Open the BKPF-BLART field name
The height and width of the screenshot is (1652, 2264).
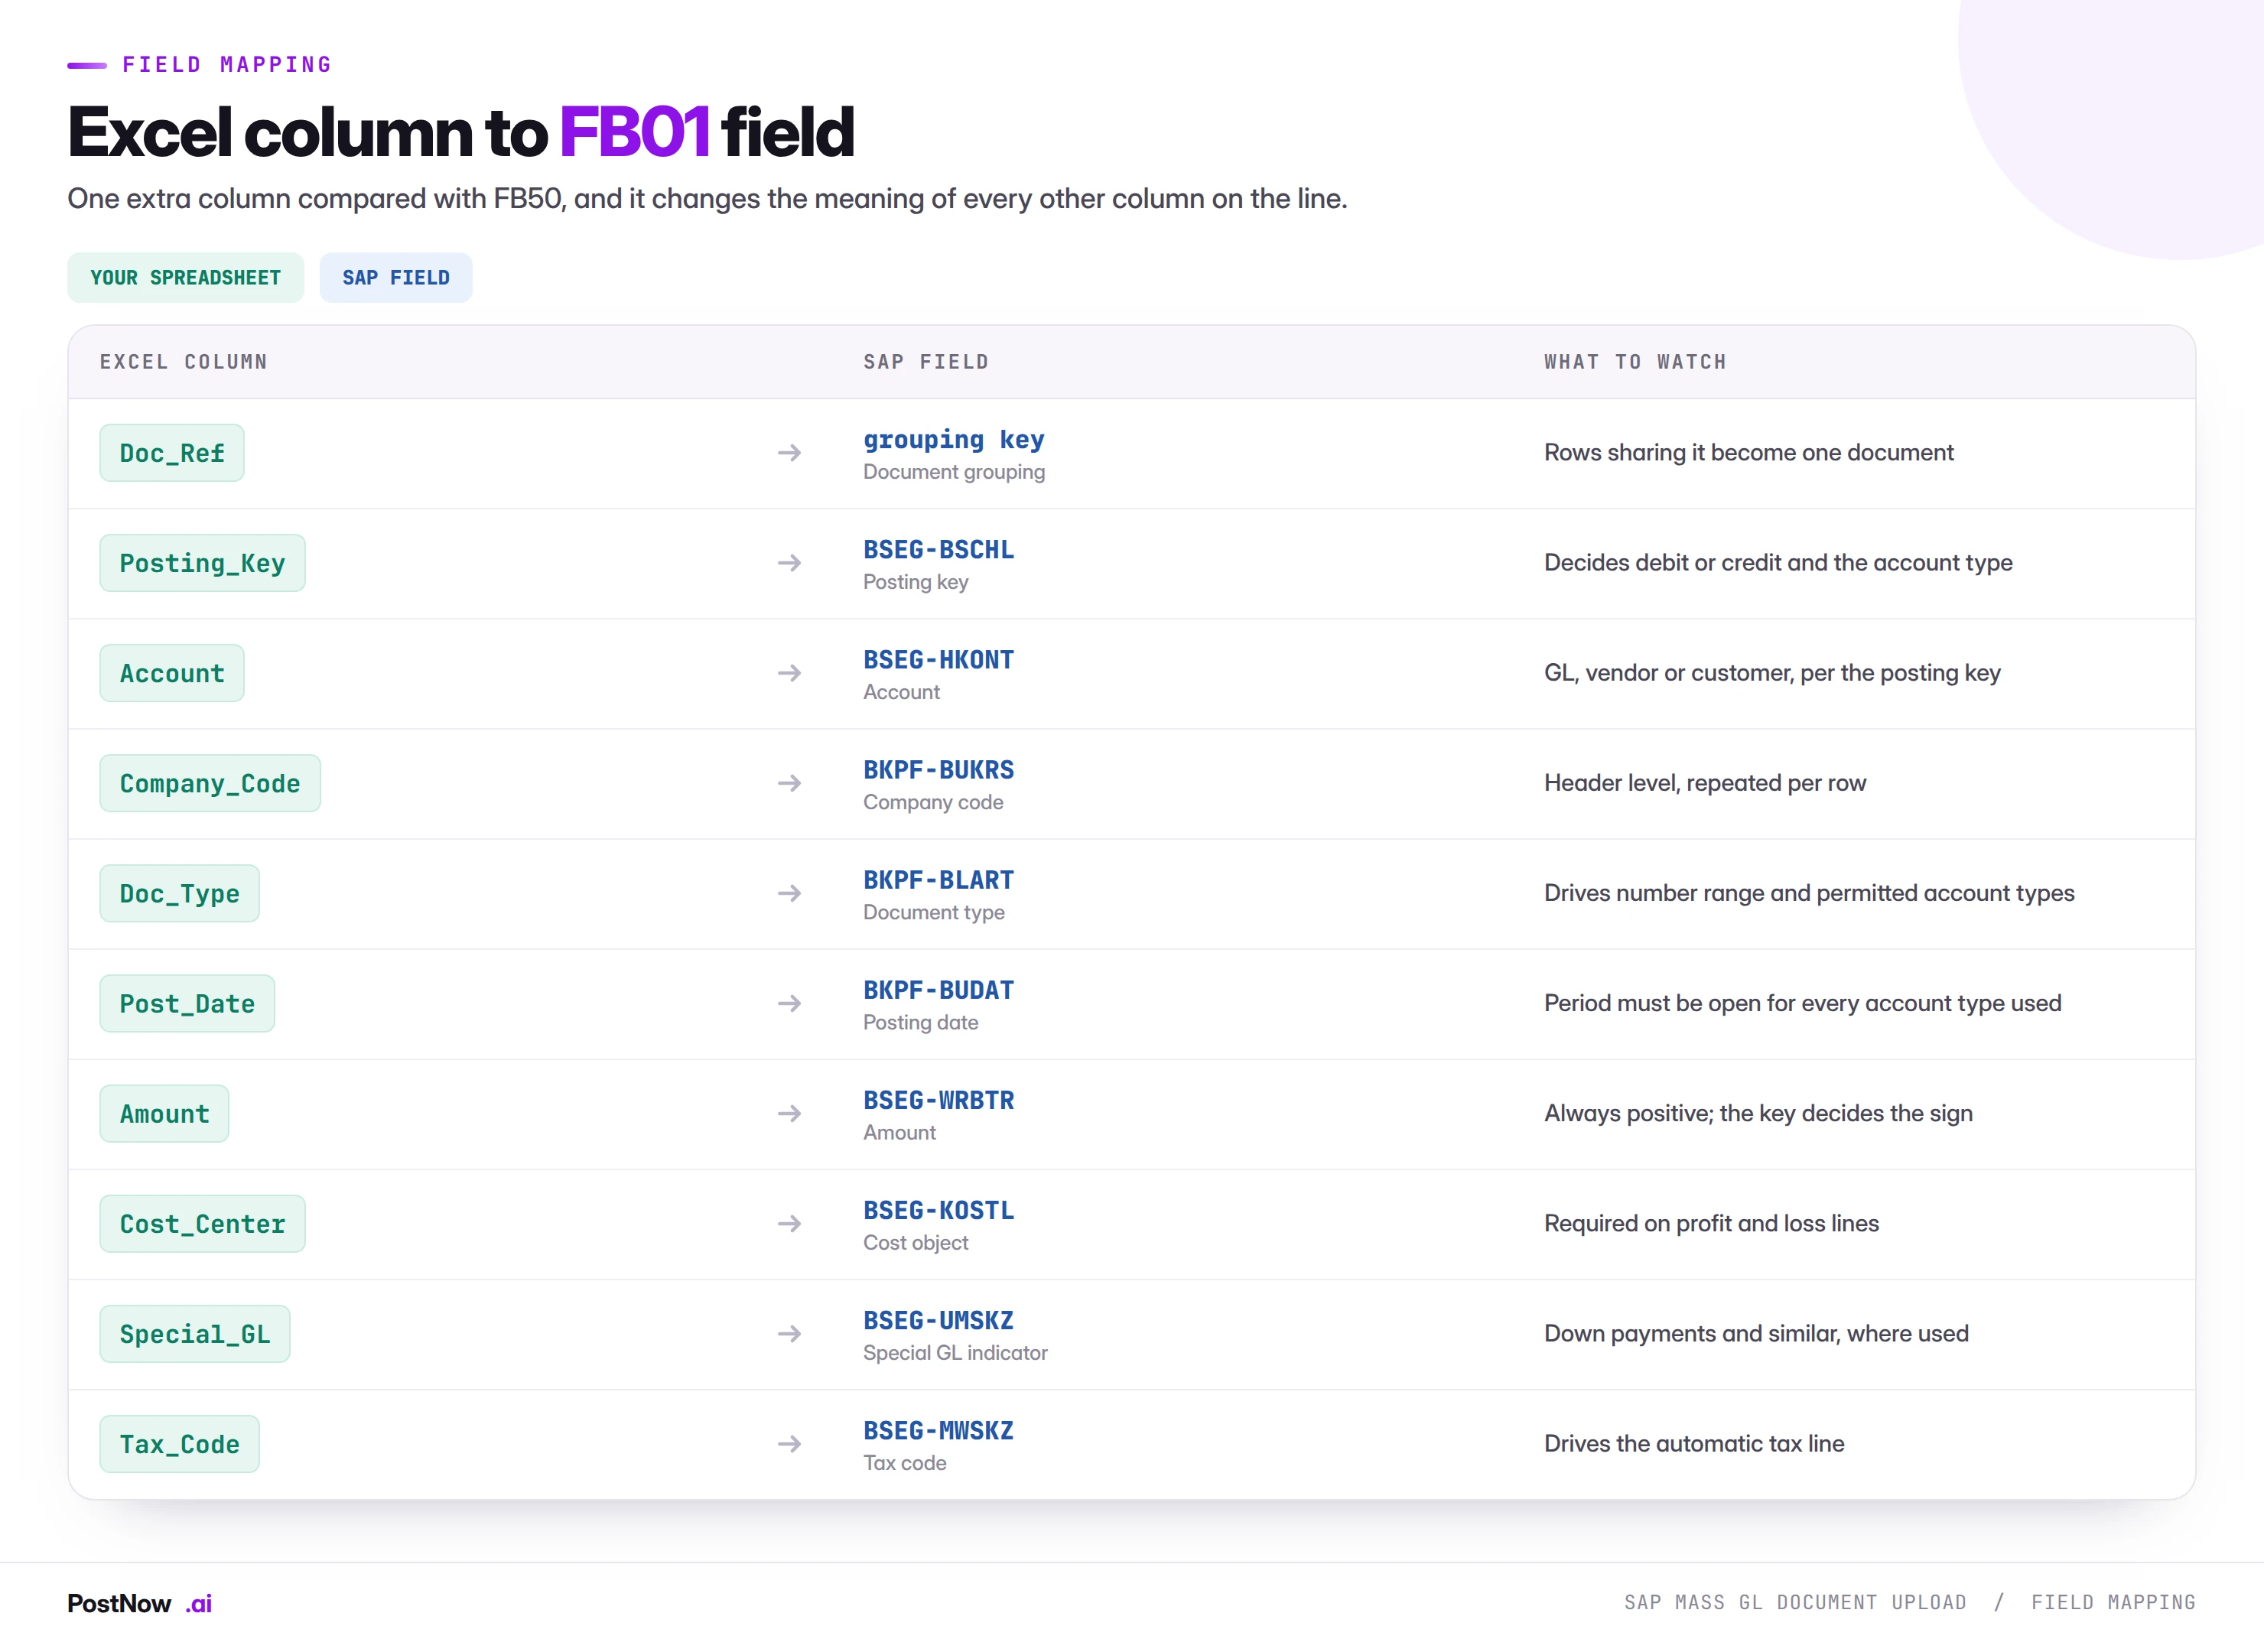click(x=938, y=880)
